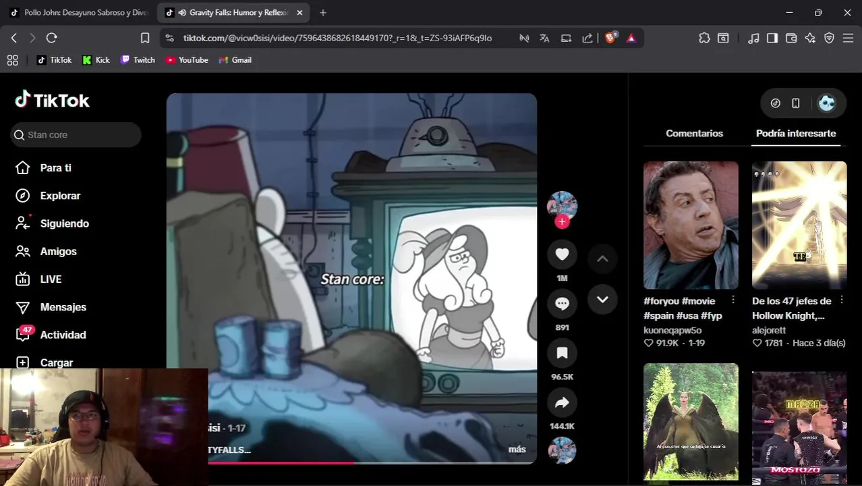The height and width of the screenshot is (486, 862).
Task: Open the Kick bookmark link
Action: tap(96, 60)
